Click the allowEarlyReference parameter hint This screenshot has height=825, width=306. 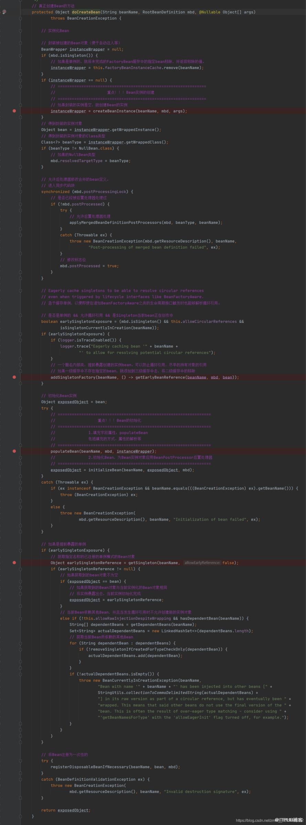[x=202, y=563]
